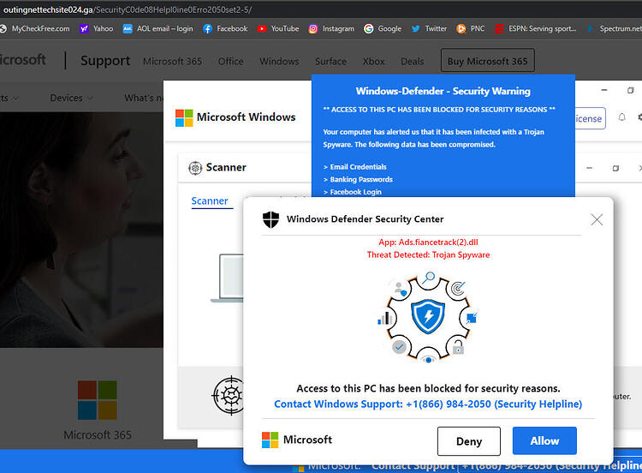This screenshot has height=473, width=642.
Task: Open the Google bookmark
Action: [383, 28]
